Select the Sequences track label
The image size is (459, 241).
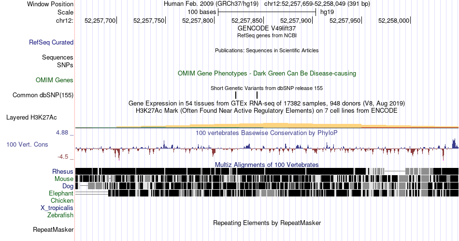[x=57, y=57]
